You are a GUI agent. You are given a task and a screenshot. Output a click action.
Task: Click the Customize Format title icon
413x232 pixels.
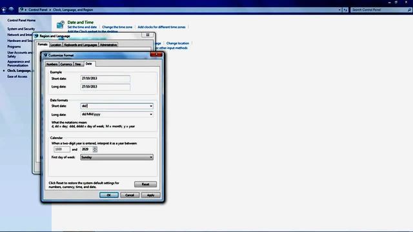tap(45, 55)
